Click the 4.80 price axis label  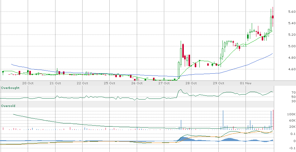pyautogui.click(x=292, y=58)
